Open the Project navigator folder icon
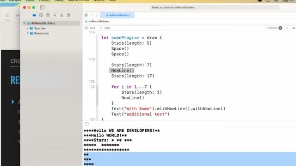 [34, 15]
